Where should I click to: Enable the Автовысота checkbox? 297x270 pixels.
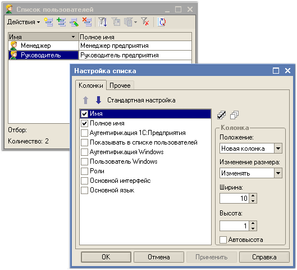pyautogui.click(x=223, y=240)
